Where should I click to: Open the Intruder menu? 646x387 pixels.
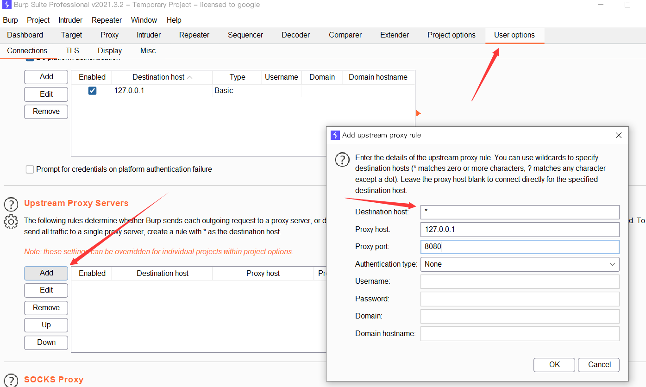click(x=70, y=20)
